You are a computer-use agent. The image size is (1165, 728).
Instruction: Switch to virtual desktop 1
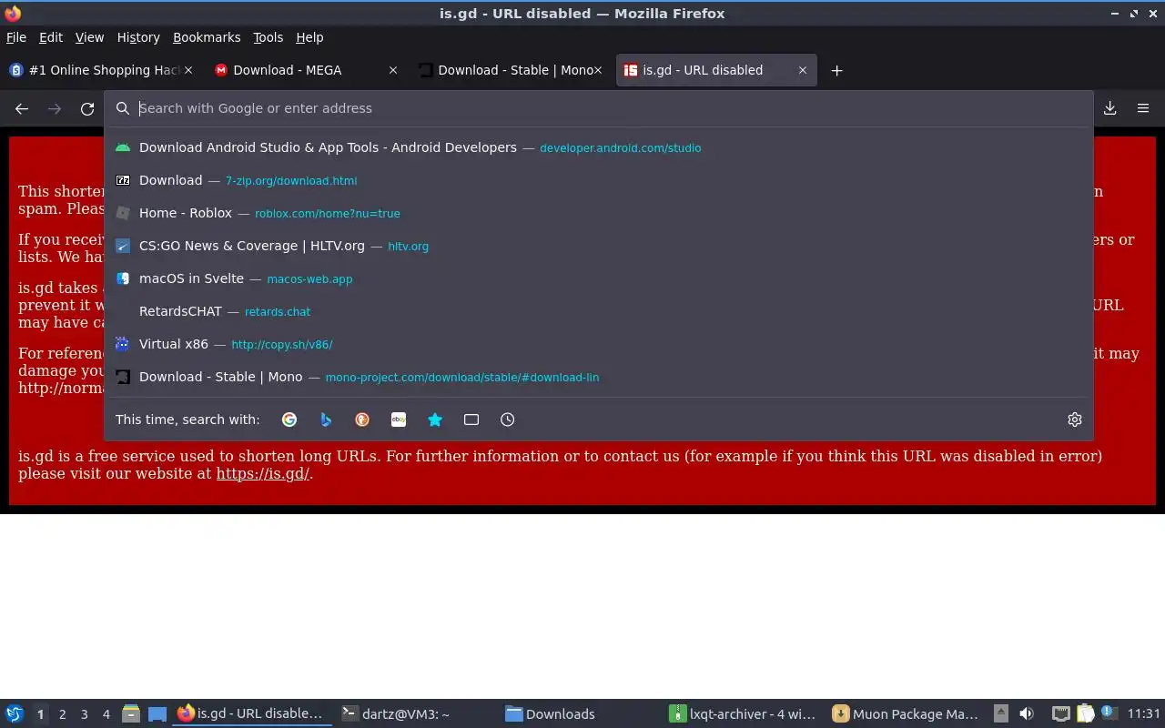click(x=40, y=714)
